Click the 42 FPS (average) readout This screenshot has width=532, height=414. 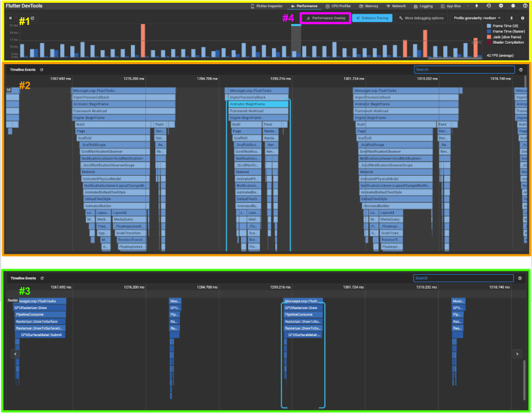pyautogui.click(x=500, y=55)
